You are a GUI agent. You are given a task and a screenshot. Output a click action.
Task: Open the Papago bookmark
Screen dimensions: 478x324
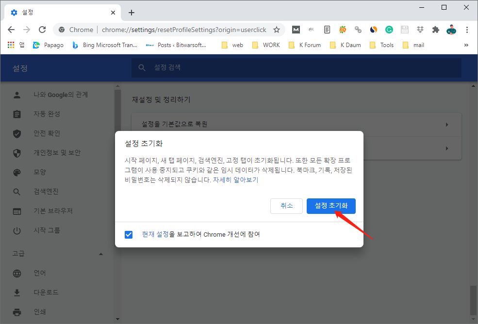[x=48, y=45]
